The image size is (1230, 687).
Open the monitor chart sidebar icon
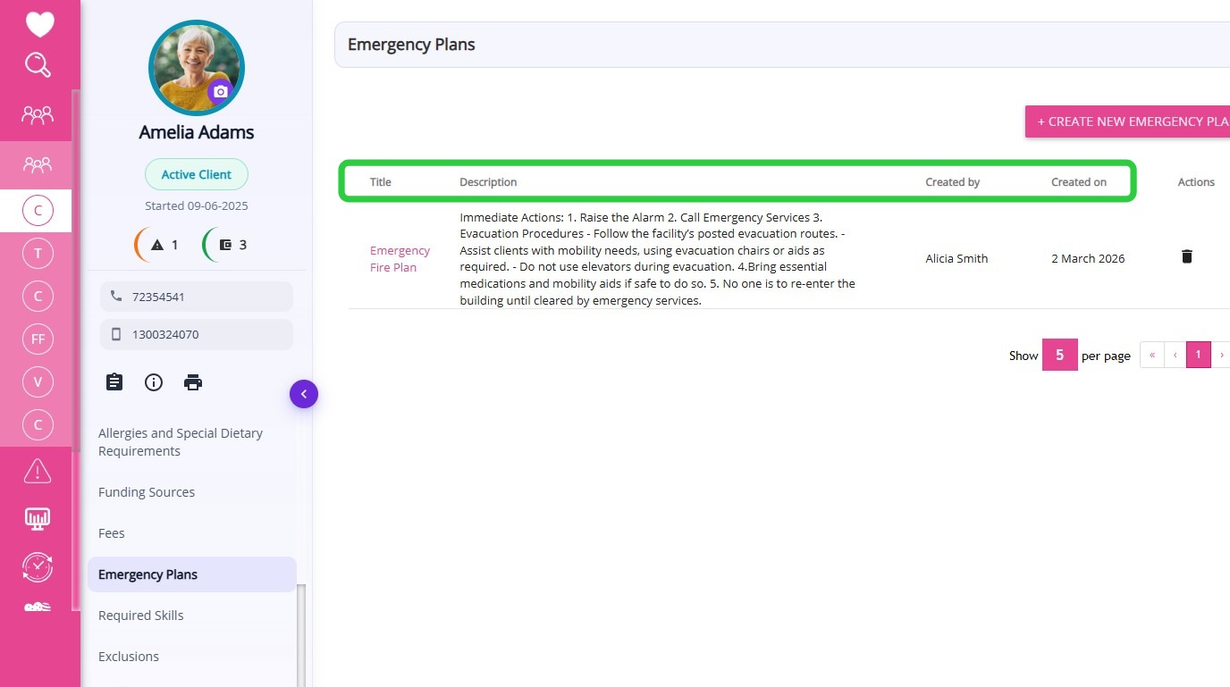pos(38,518)
